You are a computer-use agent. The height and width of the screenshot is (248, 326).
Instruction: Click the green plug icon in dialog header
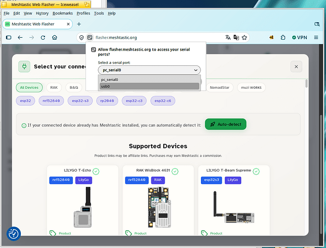(x=24, y=66)
